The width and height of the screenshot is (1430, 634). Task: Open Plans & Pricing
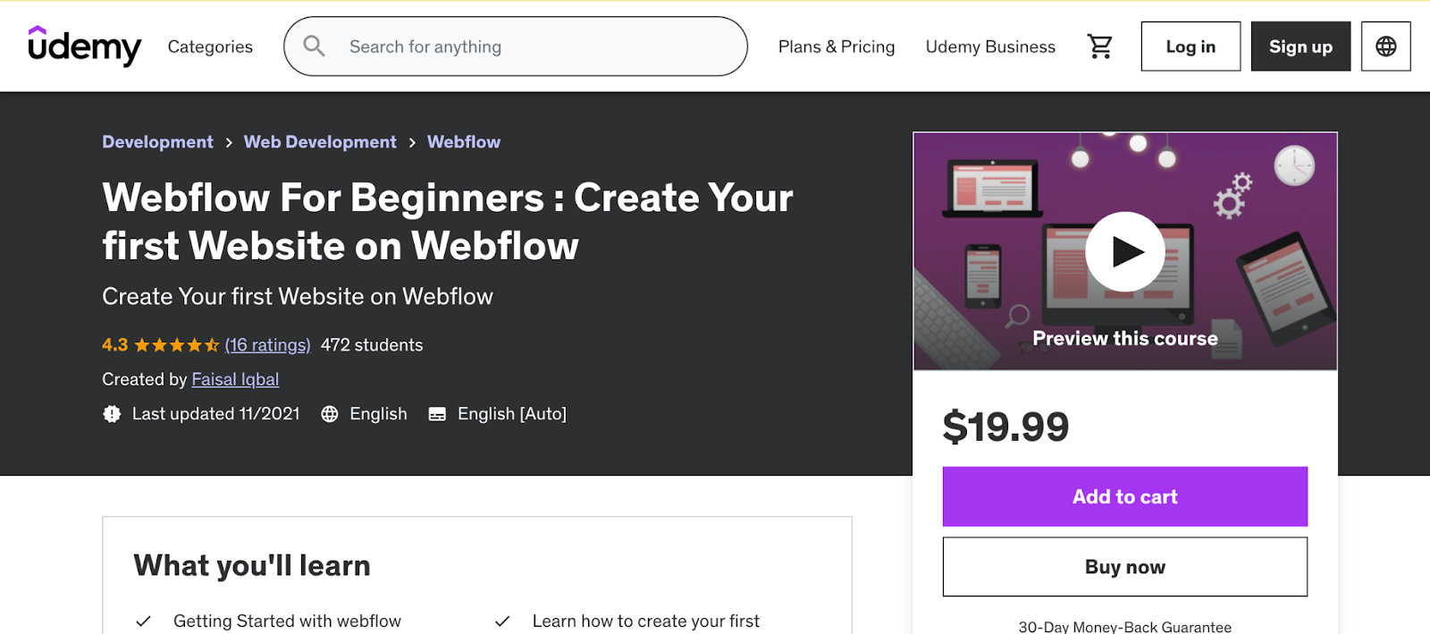point(837,46)
